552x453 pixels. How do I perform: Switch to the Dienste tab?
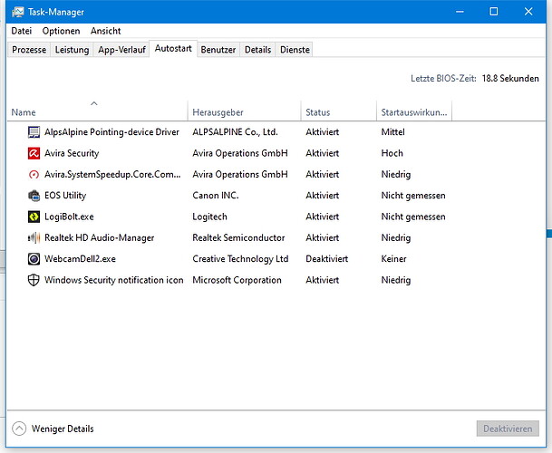click(295, 50)
